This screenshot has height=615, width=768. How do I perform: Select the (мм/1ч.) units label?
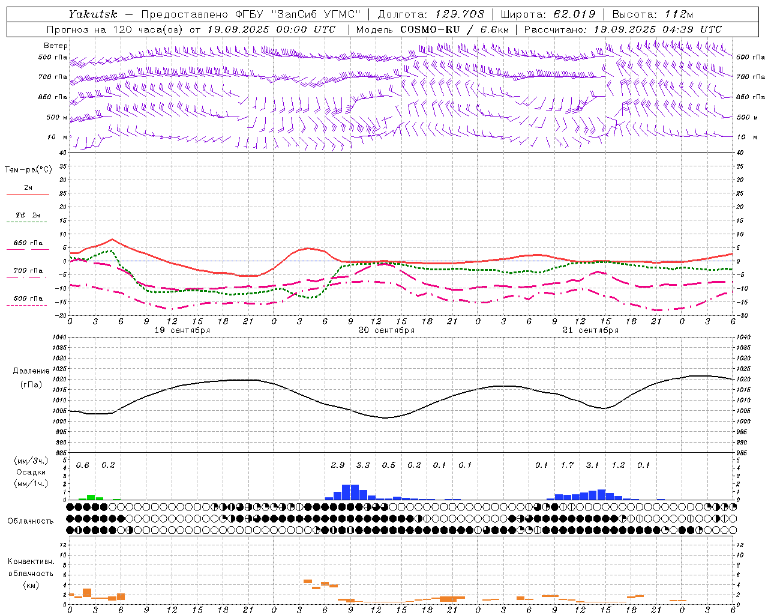(x=31, y=483)
